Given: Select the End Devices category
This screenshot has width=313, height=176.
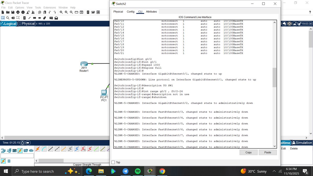Looking at the screenshot, I should pos(9,150).
